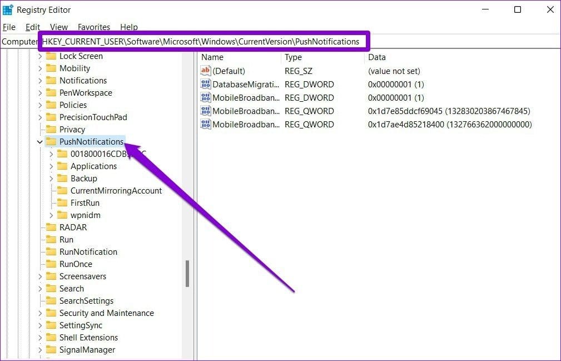Select the FirstRun folder icon

tap(62, 203)
